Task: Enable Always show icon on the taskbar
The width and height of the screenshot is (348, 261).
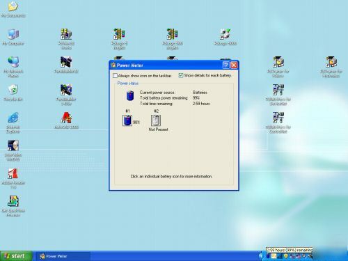Action: 115,76
